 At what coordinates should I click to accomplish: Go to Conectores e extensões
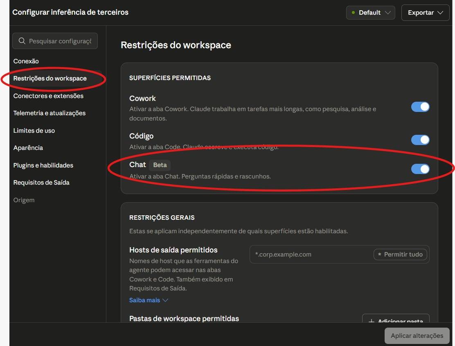[48, 96]
